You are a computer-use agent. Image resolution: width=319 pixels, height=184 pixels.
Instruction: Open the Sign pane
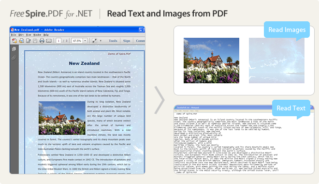pos(127,41)
